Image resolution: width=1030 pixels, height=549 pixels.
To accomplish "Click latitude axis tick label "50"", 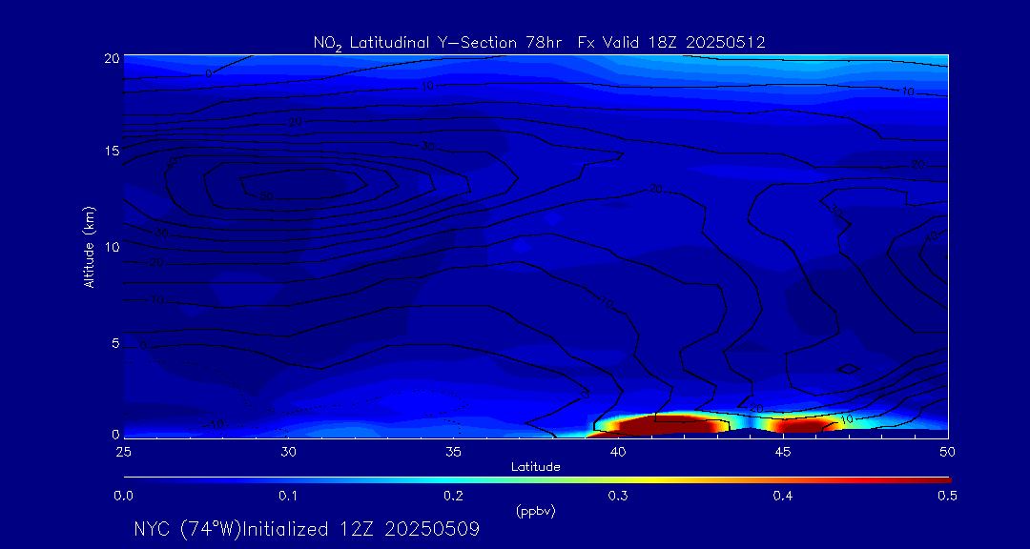I will point(948,452).
